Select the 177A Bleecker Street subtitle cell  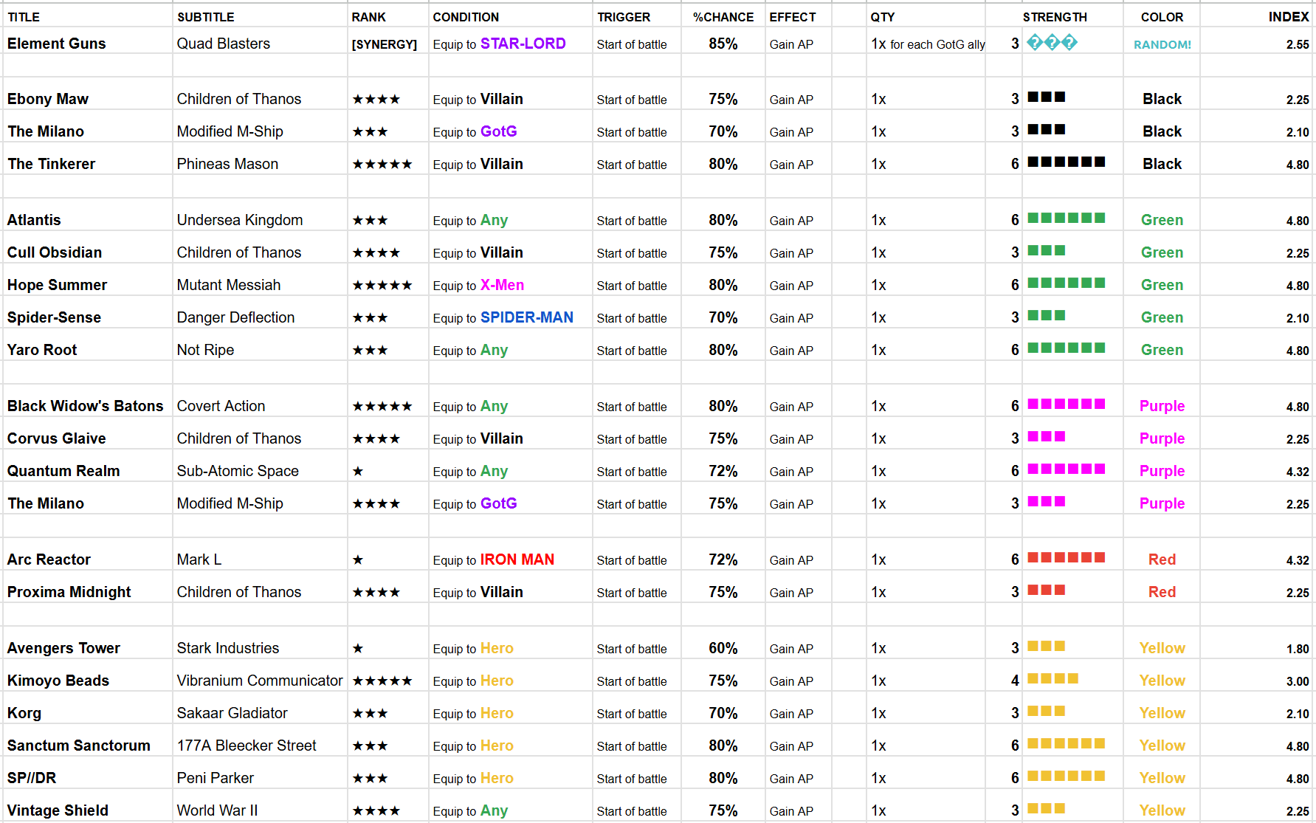pyautogui.click(x=247, y=745)
